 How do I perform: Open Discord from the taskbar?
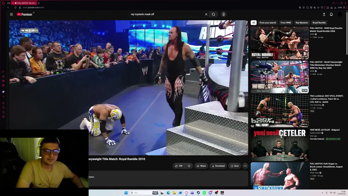[210, 193]
